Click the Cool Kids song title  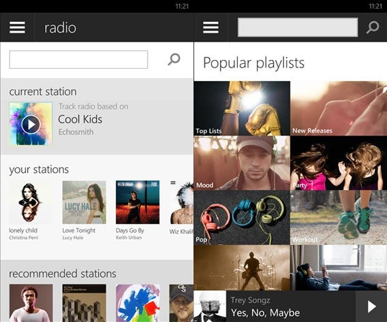click(80, 119)
